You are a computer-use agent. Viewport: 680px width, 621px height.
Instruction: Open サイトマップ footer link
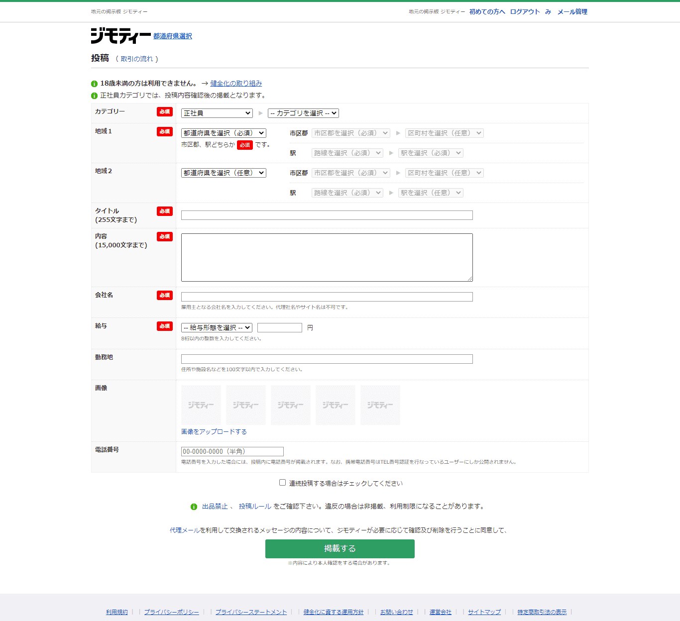[484, 612]
